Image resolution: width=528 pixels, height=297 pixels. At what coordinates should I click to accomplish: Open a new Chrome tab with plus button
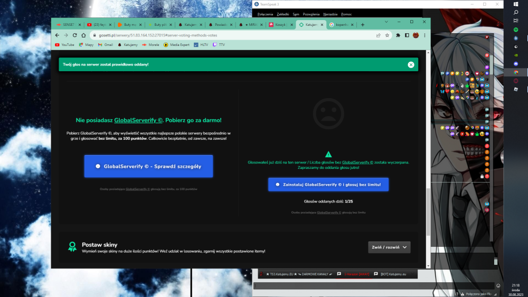click(363, 25)
